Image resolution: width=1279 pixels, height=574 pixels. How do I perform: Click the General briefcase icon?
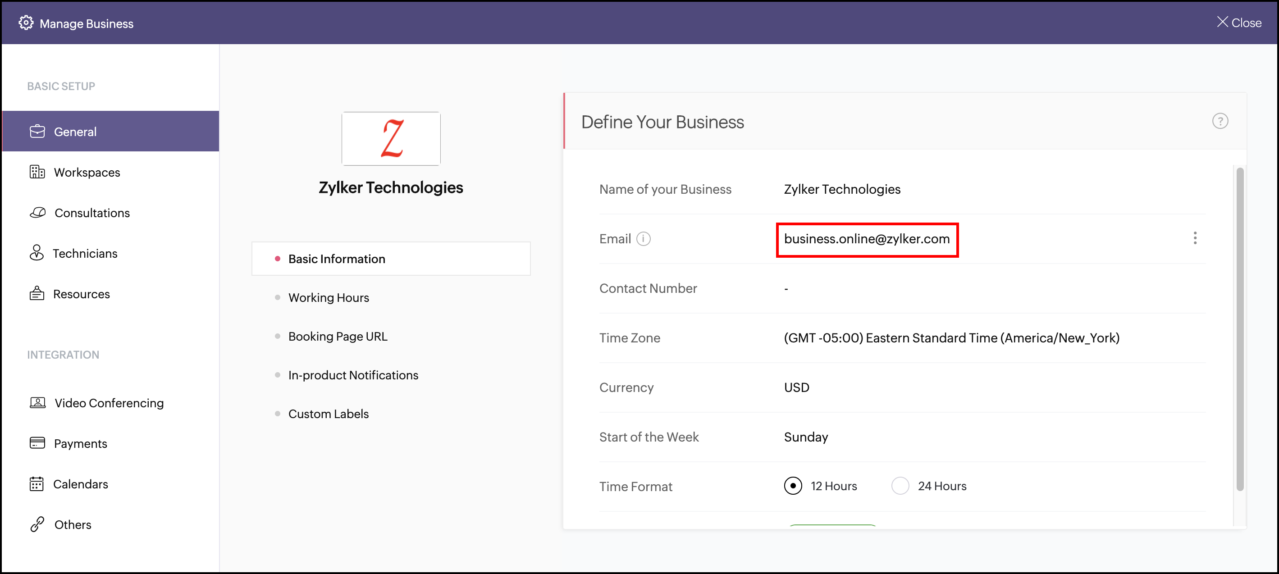click(x=37, y=132)
